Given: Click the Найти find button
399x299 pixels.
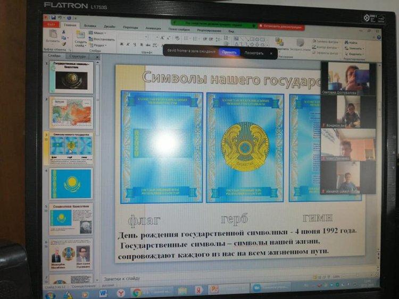Looking at the screenshot, I should pos(351,42).
